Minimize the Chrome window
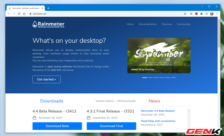Viewport: 224px width, 136px height. pos(202,7)
